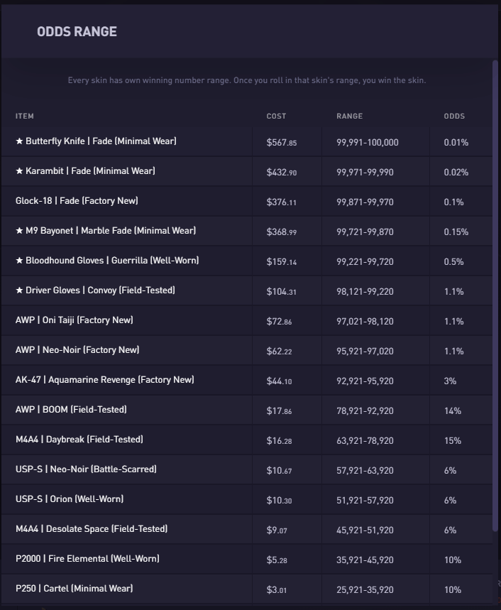The image size is (501, 610).
Task: Open the AK-47 Aquamarine Revenge entry
Action: [104, 380]
